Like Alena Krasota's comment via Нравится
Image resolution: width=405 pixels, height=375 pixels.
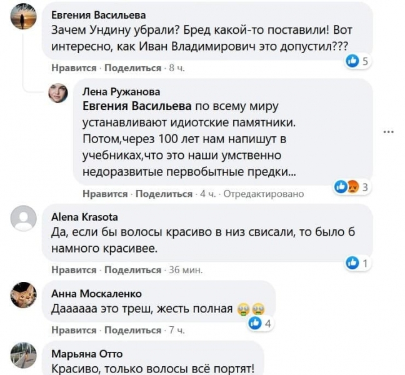click(x=73, y=270)
